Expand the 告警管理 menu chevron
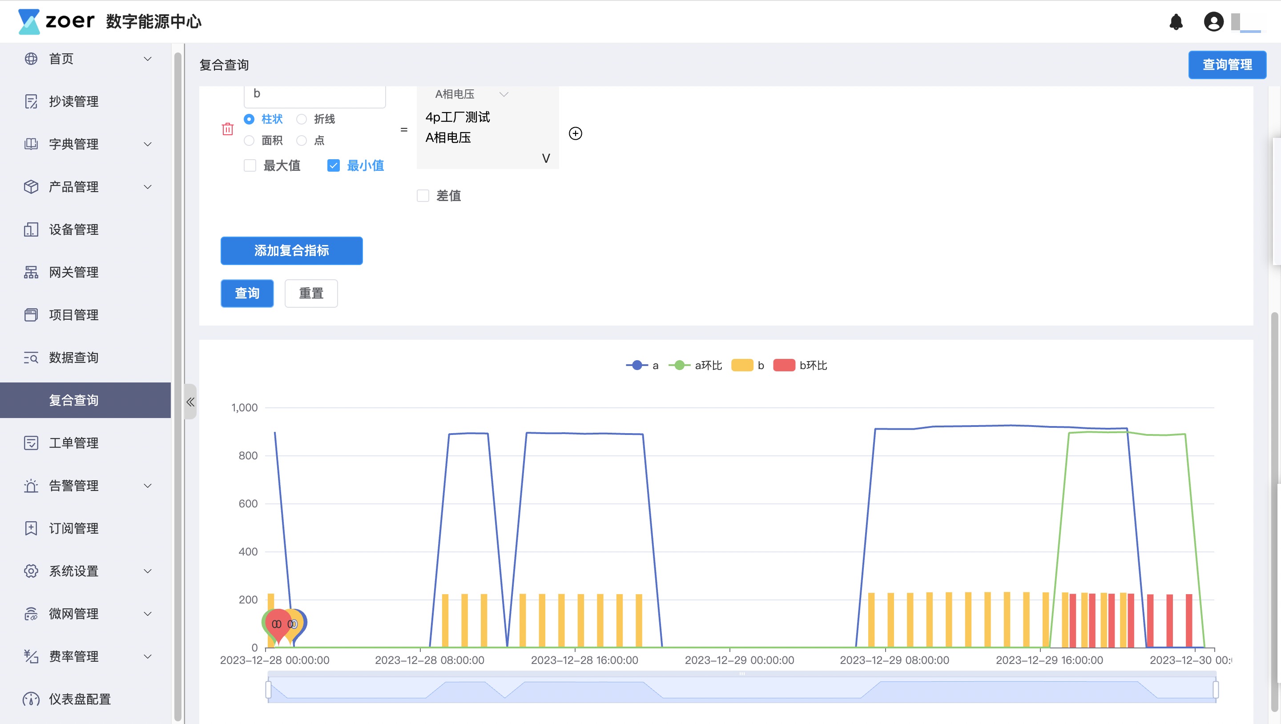This screenshot has width=1281, height=724. (148, 486)
